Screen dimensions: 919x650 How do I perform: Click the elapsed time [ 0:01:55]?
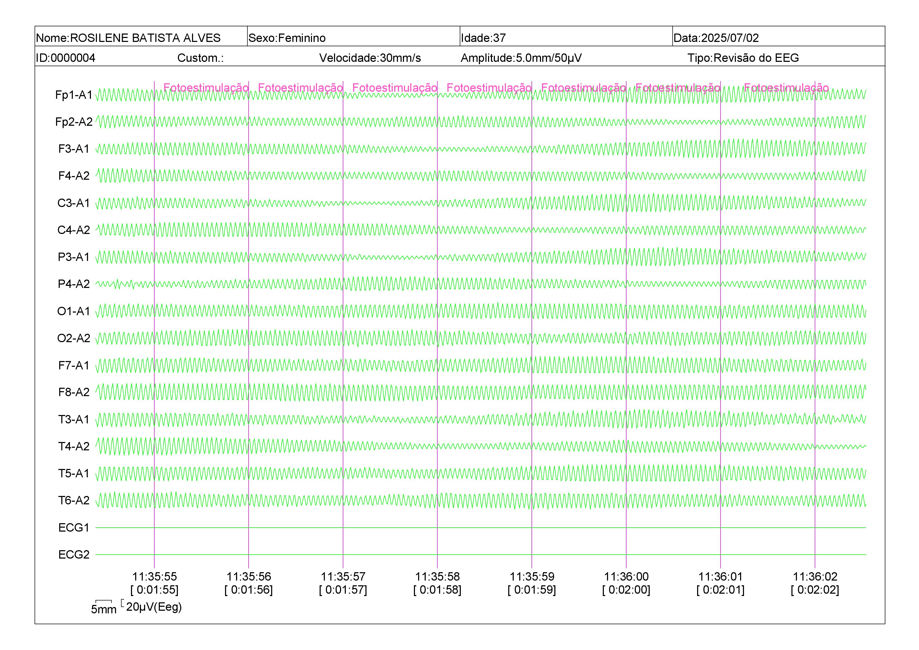pyautogui.click(x=155, y=590)
